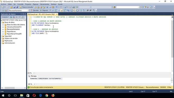The width and height of the screenshot is (174, 98).
Task: Click the Depurar debug button
Action: (44, 10)
